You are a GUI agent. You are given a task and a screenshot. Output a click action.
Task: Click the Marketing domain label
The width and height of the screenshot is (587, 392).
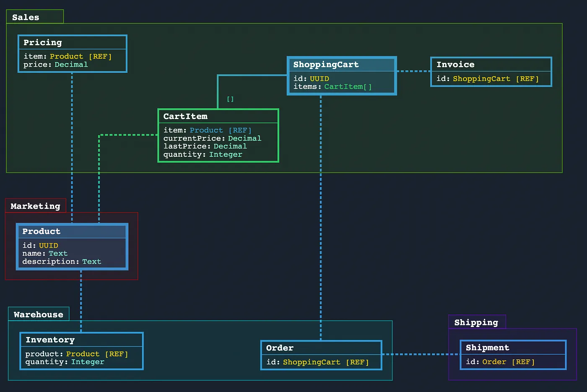pyautogui.click(x=36, y=206)
